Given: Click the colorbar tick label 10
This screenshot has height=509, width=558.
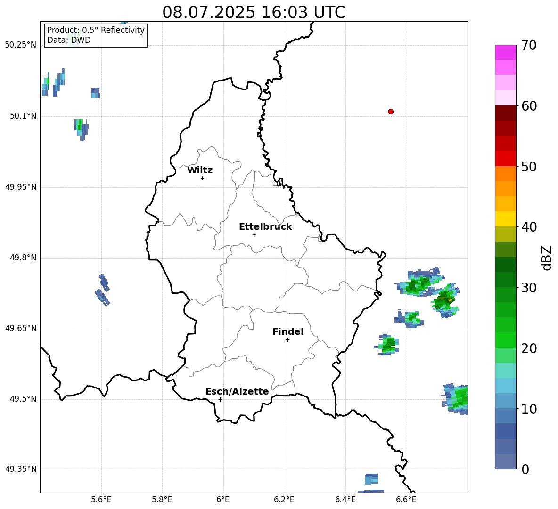Looking at the screenshot, I should pyautogui.click(x=529, y=409).
